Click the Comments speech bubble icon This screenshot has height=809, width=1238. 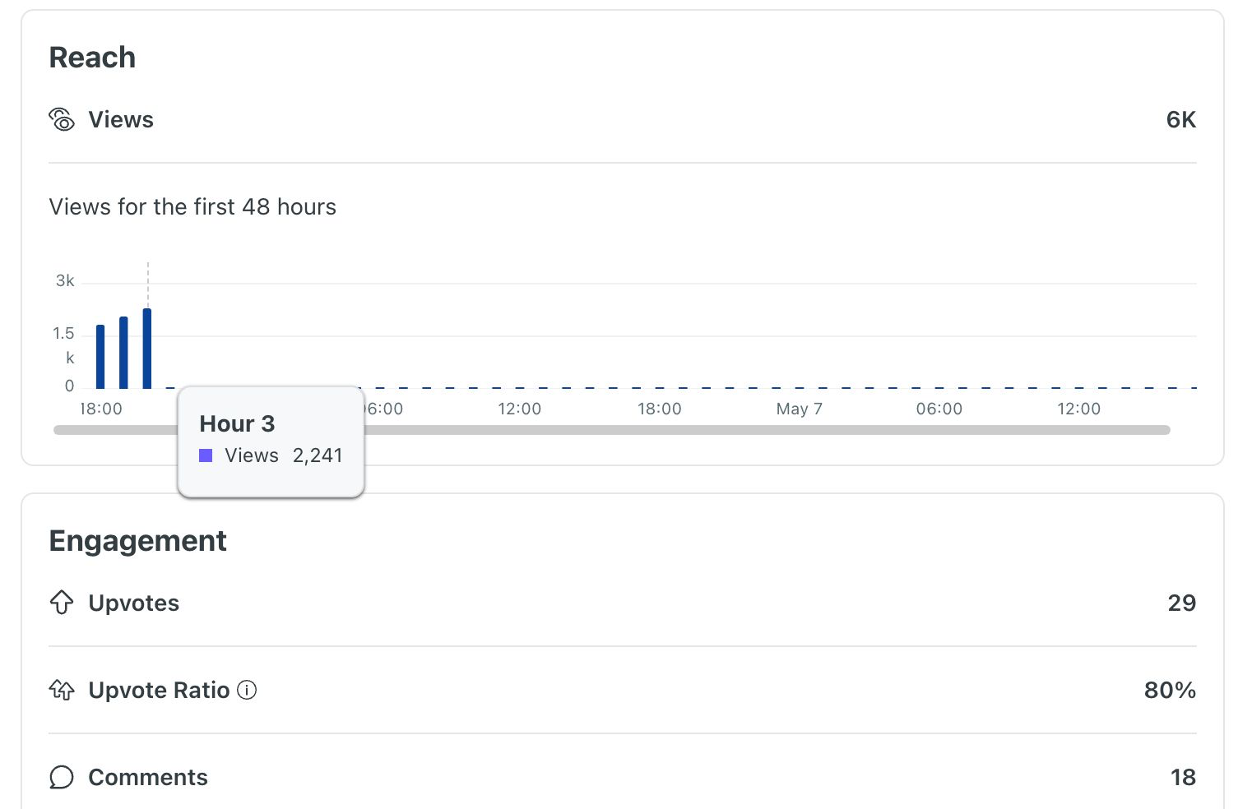click(61, 776)
